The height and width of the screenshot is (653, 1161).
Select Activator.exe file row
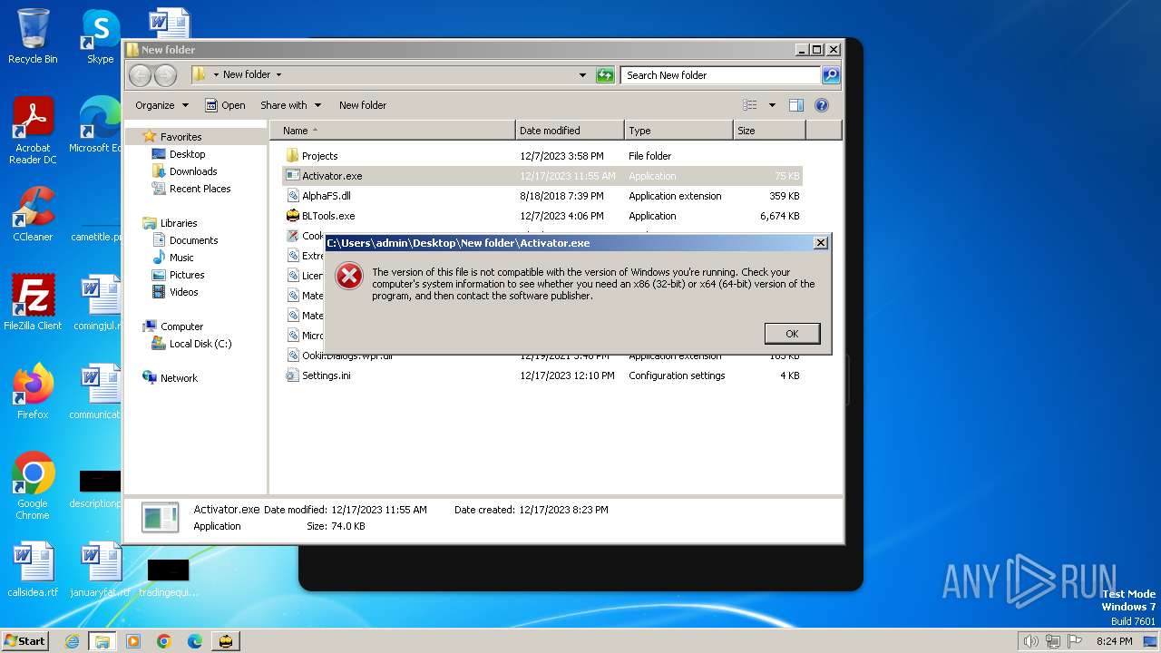click(542, 176)
